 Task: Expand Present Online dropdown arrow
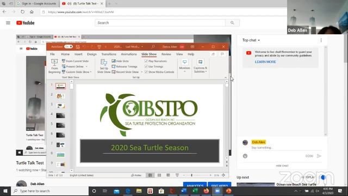pyautogui.click(x=86, y=66)
